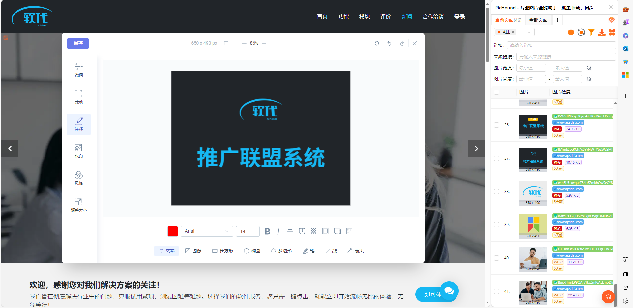Open the red text color swatch

pos(173,231)
